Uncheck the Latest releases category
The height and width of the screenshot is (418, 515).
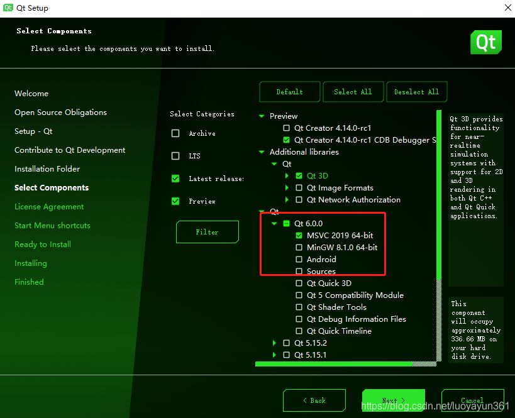click(175, 179)
